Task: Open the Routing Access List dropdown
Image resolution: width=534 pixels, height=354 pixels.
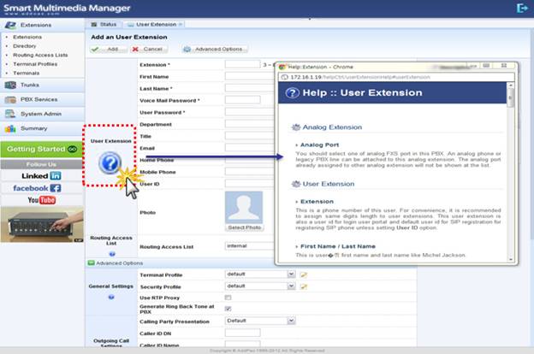Action: [250, 245]
